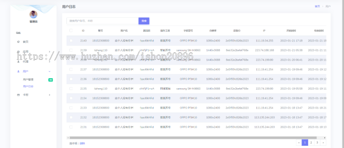Click the 分辨率 column header
The image size is (344, 148).
click(x=213, y=31)
